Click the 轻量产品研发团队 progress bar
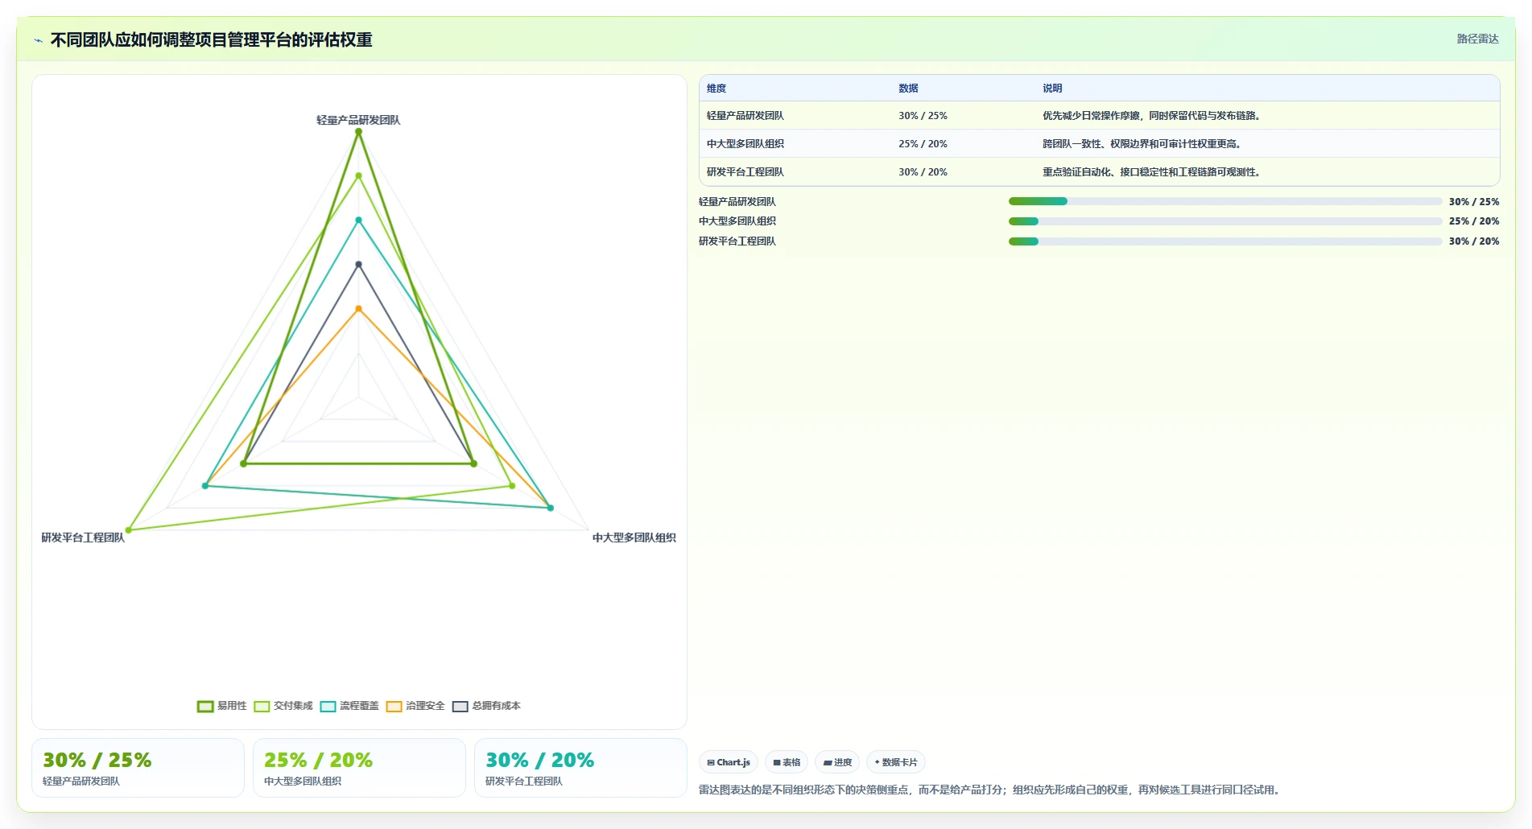This screenshot has height=829, width=1532. [1225, 201]
